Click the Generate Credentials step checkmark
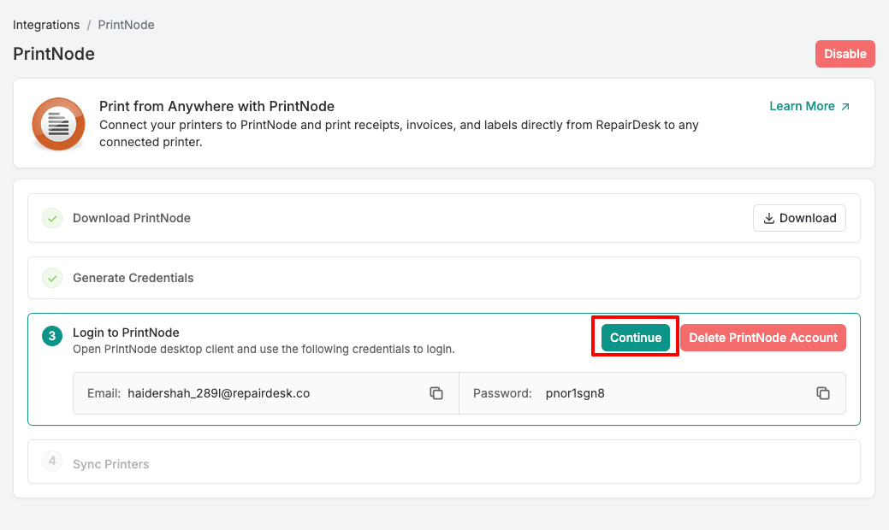This screenshot has width=889, height=530. coord(52,278)
